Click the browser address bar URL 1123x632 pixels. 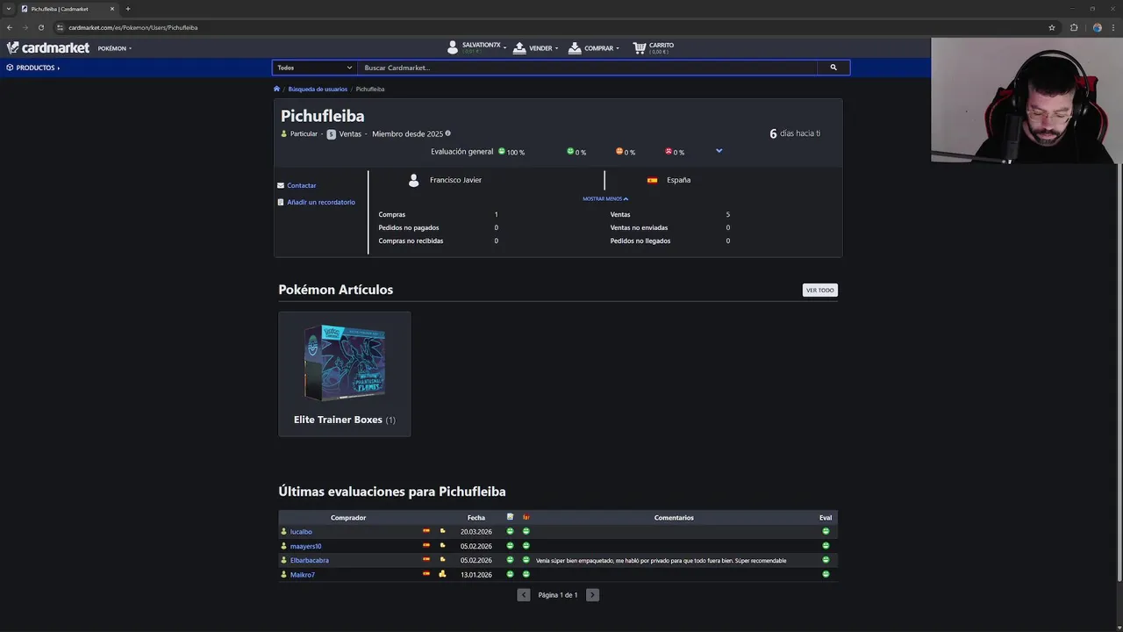(133, 27)
